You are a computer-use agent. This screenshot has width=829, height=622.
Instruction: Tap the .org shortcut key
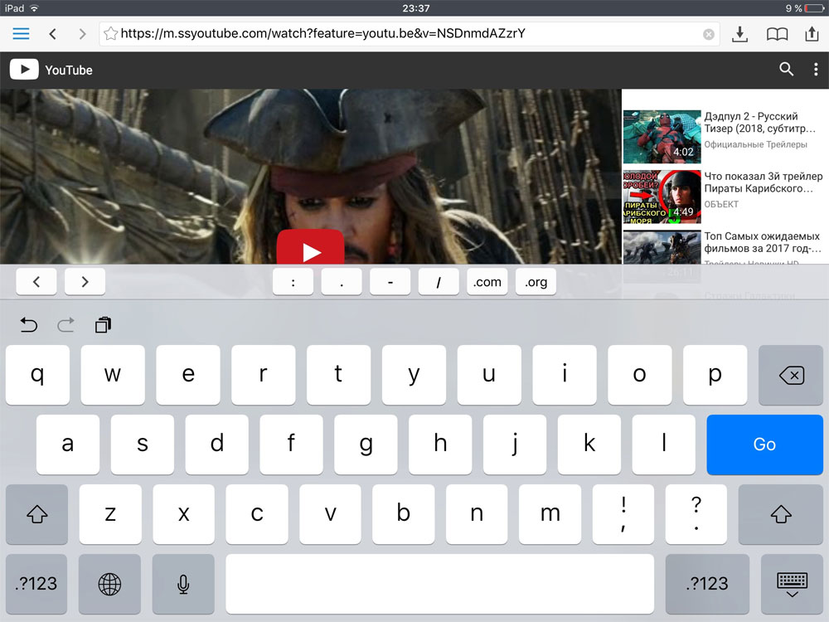coord(536,282)
